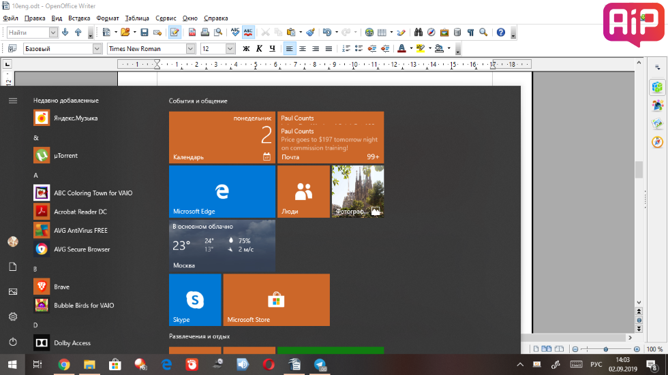Find previous with the up arrow
668x375 pixels.
tap(78, 32)
